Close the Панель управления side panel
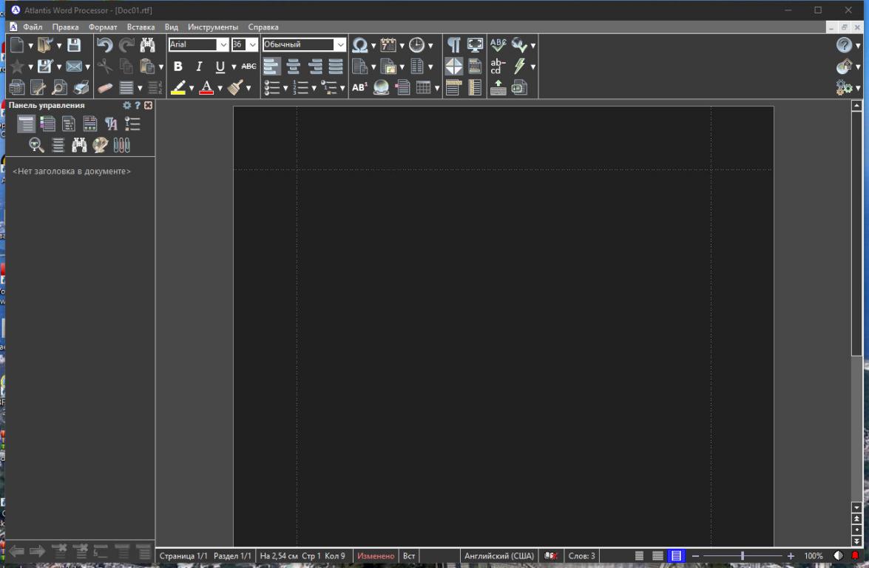This screenshot has height=568, width=869. 148,106
